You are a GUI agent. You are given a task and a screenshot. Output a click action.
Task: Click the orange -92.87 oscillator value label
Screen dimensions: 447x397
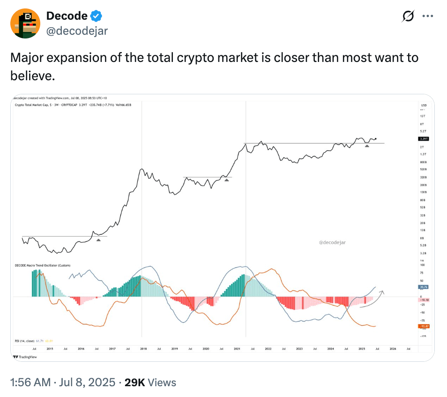click(424, 326)
